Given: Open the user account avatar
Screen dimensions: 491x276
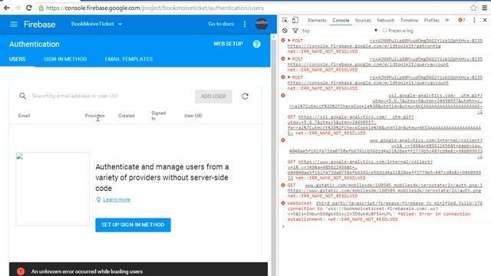Looking at the screenshot, I should pos(262,24).
